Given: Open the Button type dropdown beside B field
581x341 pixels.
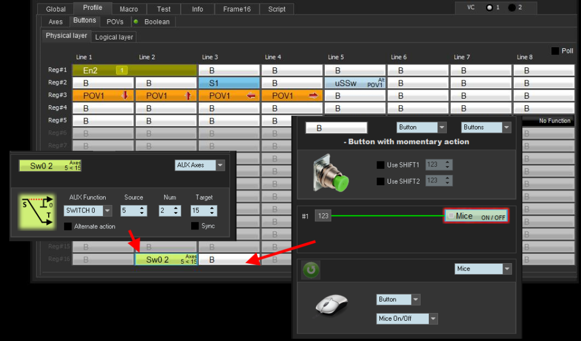Looking at the screenshot, I should click(x=421, y=127).
